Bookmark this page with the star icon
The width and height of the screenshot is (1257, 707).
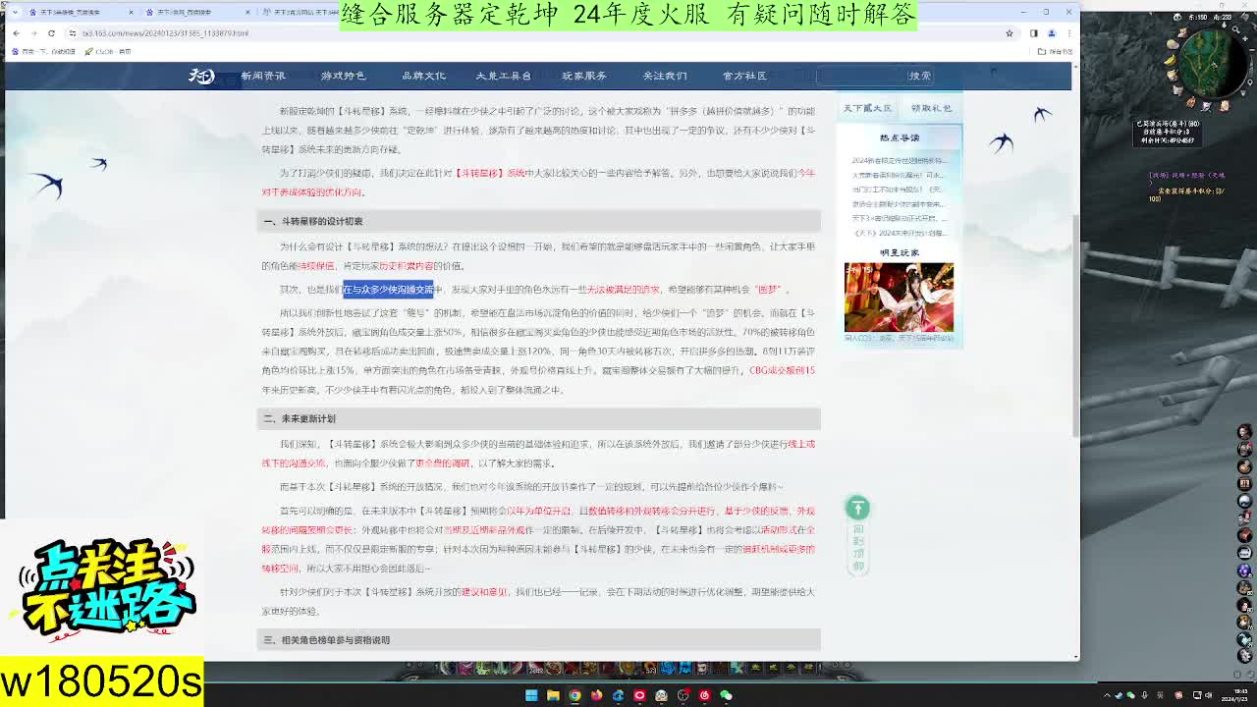1009,32
